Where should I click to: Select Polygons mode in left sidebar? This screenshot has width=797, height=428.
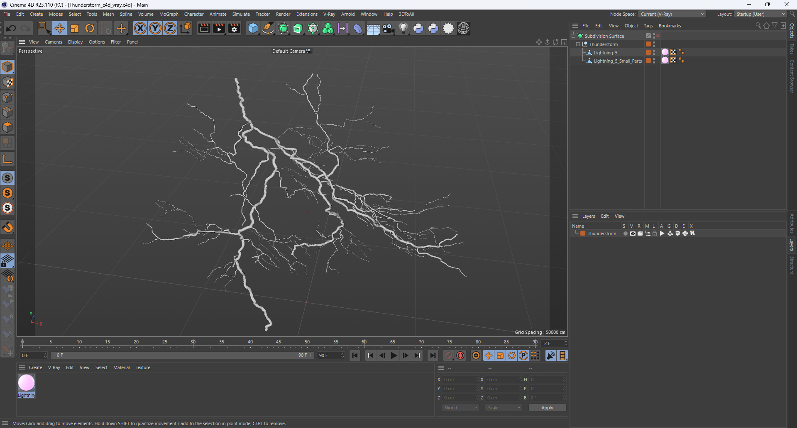tap(7, 127)
